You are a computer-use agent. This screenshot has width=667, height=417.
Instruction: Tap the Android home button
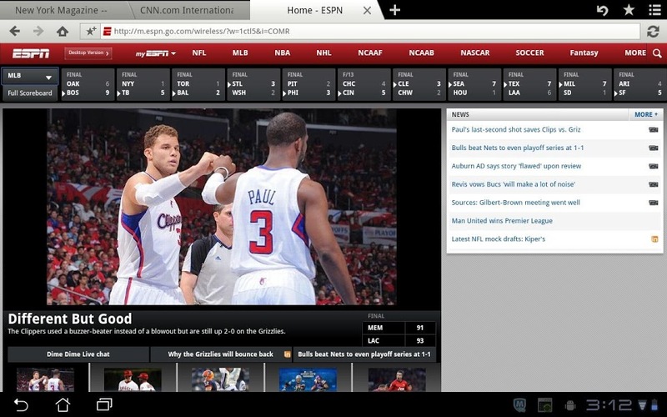click(x=63, y=404)
